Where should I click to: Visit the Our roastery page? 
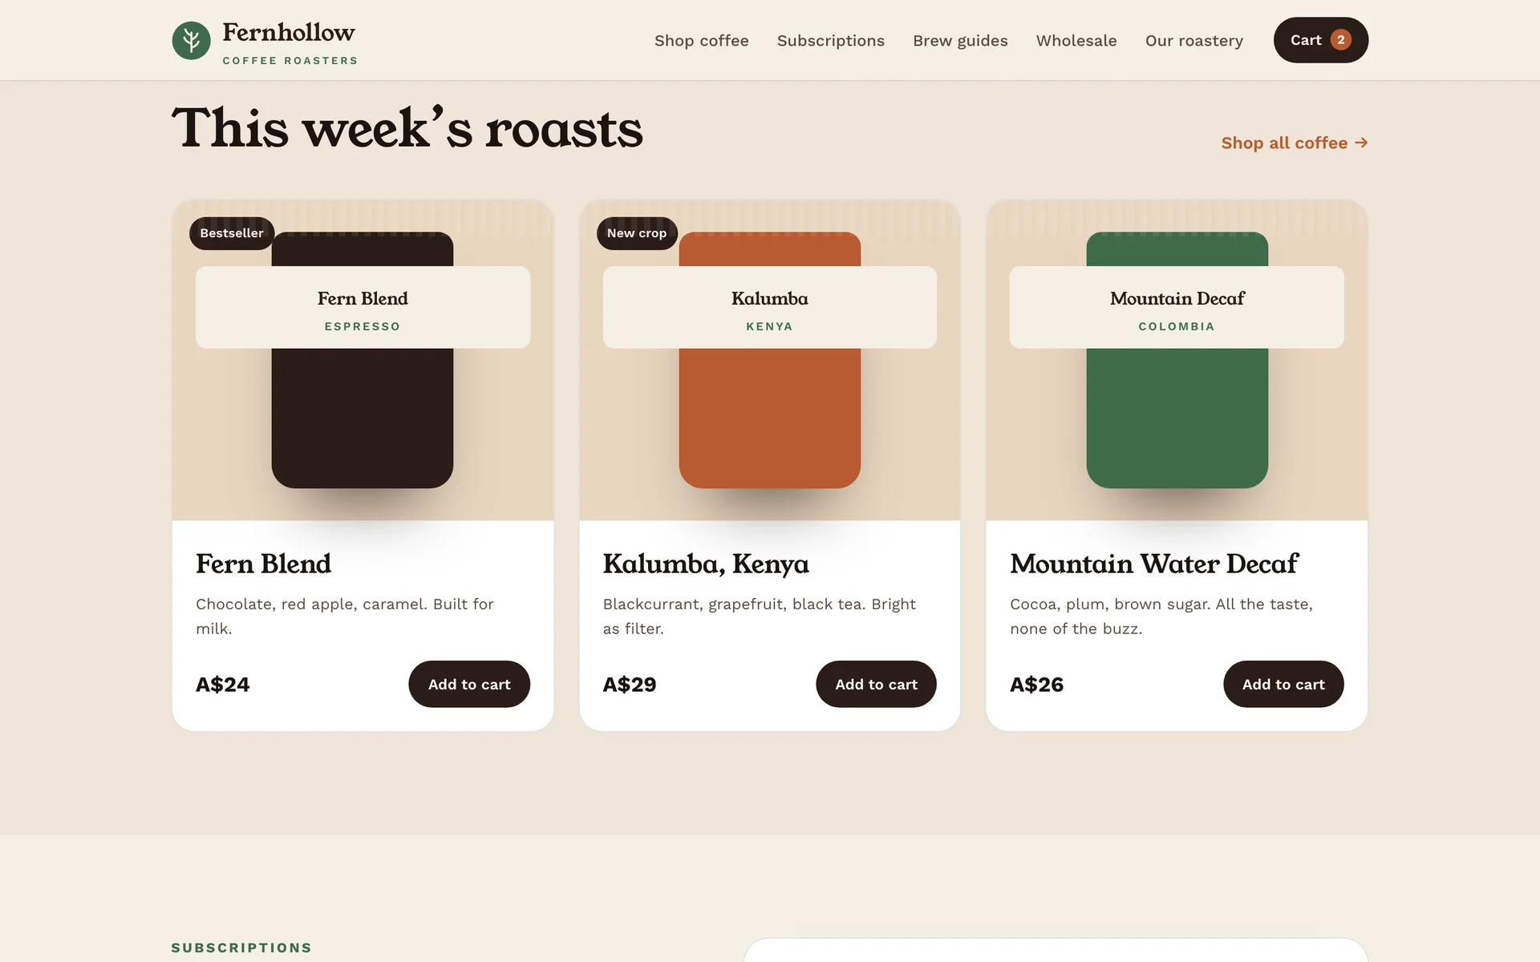click(x=1193, y=41)
